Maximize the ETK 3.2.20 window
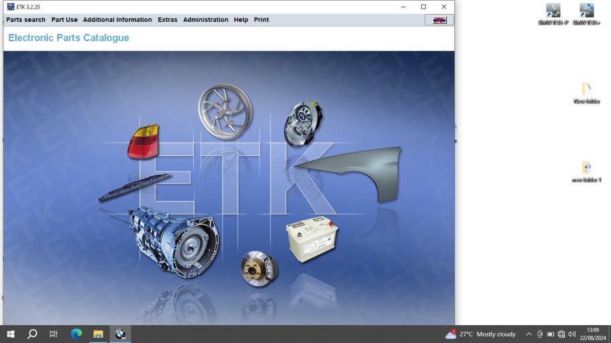This screenshot has height=343, width=611. click(x=424, y=7)
